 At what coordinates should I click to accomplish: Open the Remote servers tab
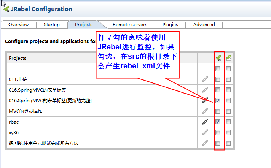click(130, 25)
